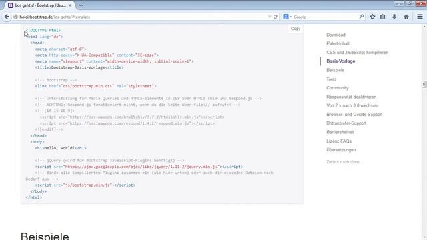Click into the Google search field

(326, 17)
